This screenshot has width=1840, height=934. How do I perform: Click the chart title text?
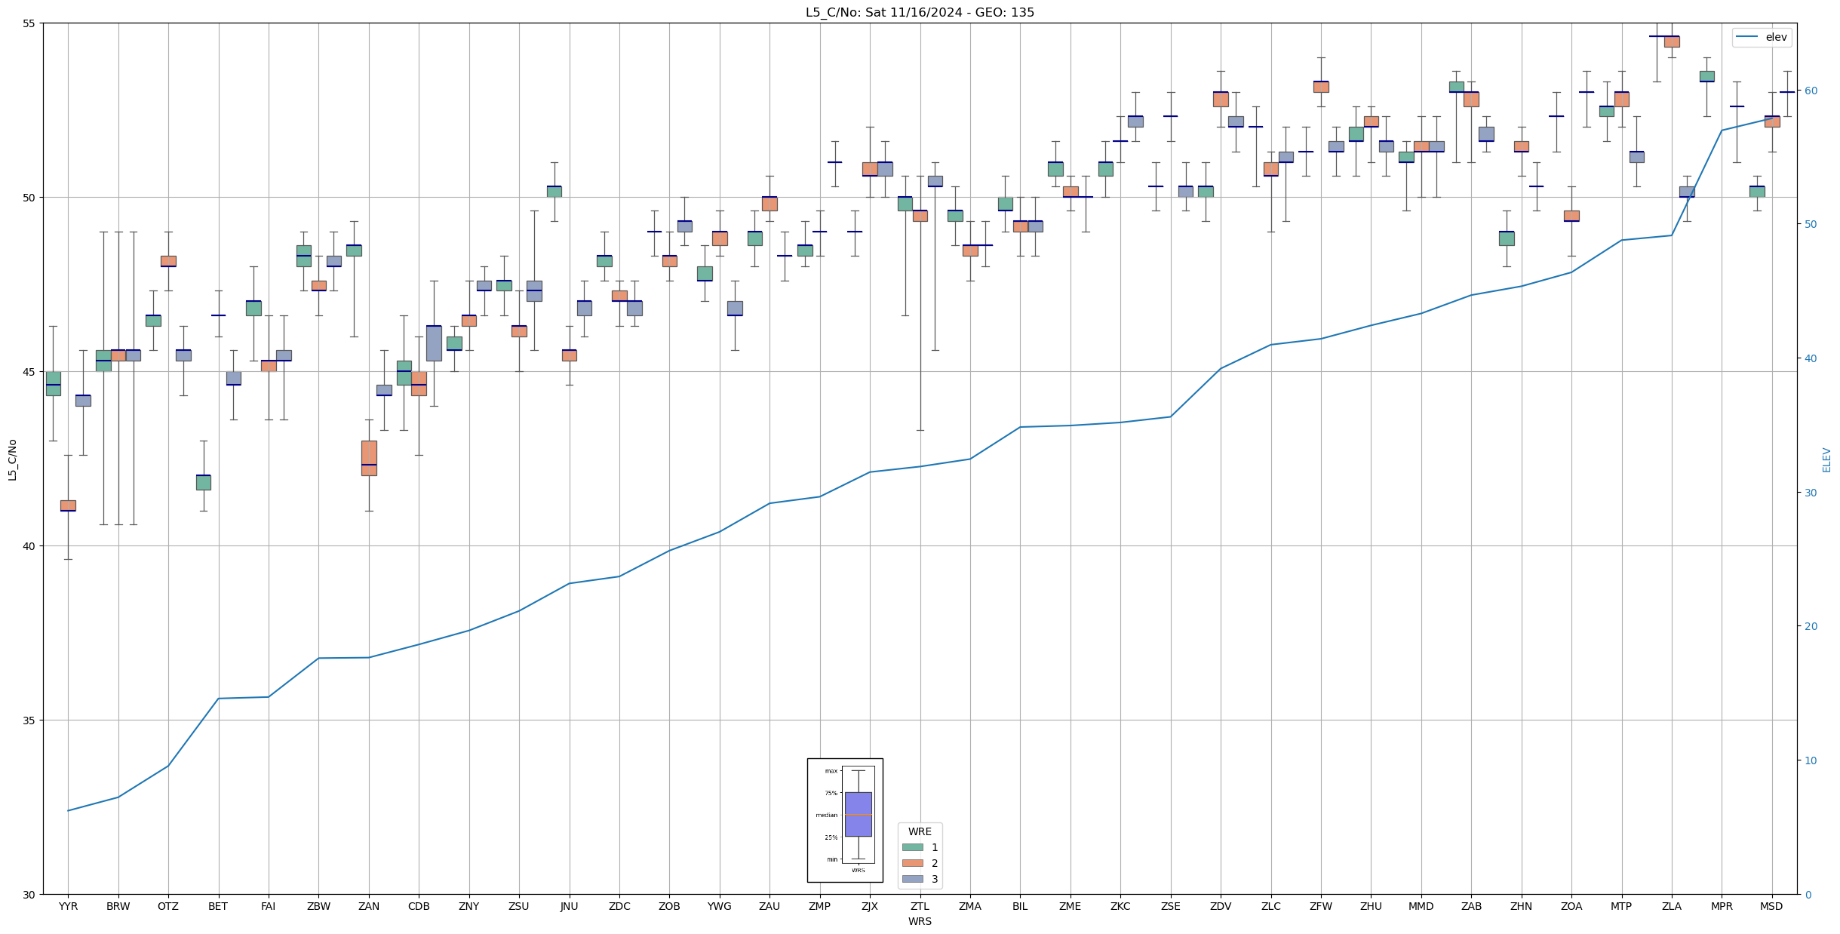tap(920, 12)
